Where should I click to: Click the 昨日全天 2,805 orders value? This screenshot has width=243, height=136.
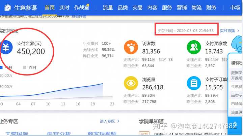(x=210, y=102)
